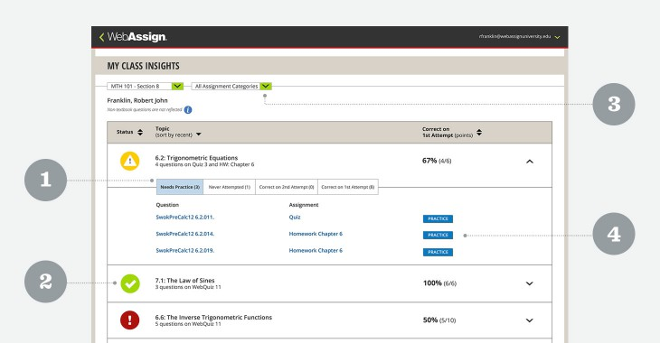Click '5 questions on WebQuiz 11' text

pyautogui.click(x=188, y=324)
